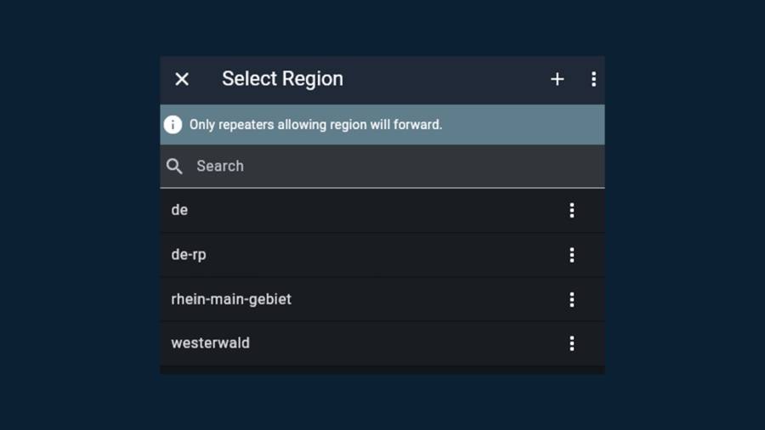This screenshot has height=430, width=765.
Task: Open options menu for de-rp region
Action: (572, 255)
